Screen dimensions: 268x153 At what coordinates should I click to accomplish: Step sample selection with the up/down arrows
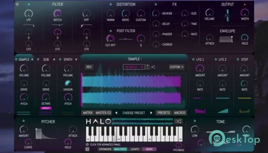(x=148, y=67)
